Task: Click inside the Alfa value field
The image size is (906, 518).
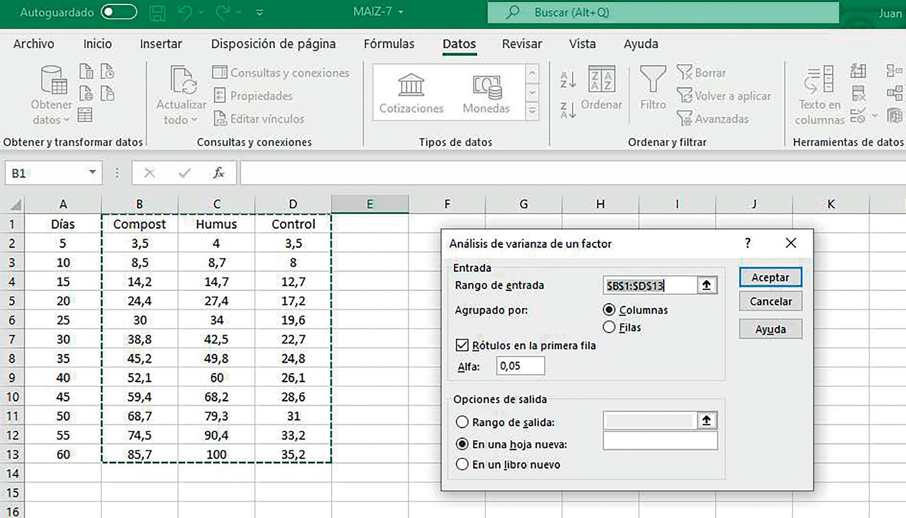Action: 520,366
